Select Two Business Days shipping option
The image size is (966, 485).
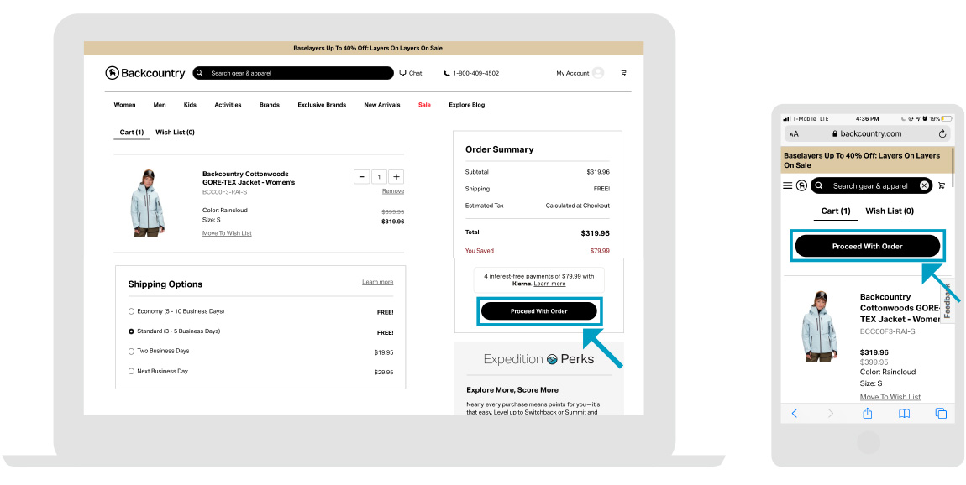131,352
